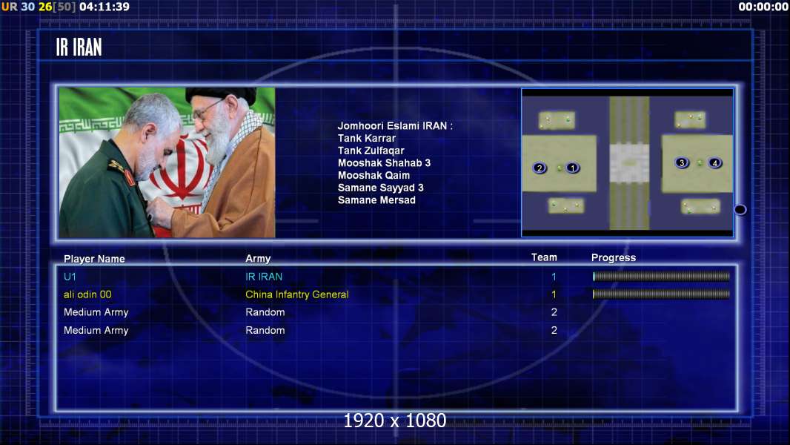The height and width of the screenshot is (445, 790).
Task: Select start position marker 1 on map
Action: pos(572,168)
